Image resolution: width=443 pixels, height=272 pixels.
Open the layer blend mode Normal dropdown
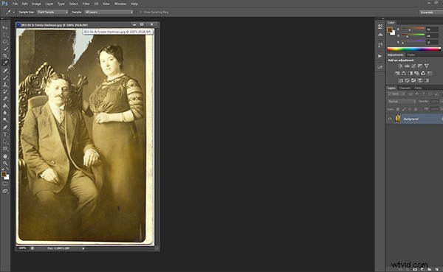402,101
